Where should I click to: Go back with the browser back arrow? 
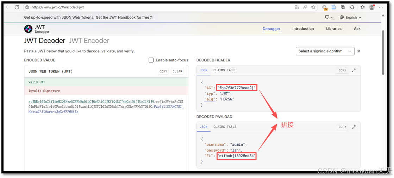coord(7,7)
